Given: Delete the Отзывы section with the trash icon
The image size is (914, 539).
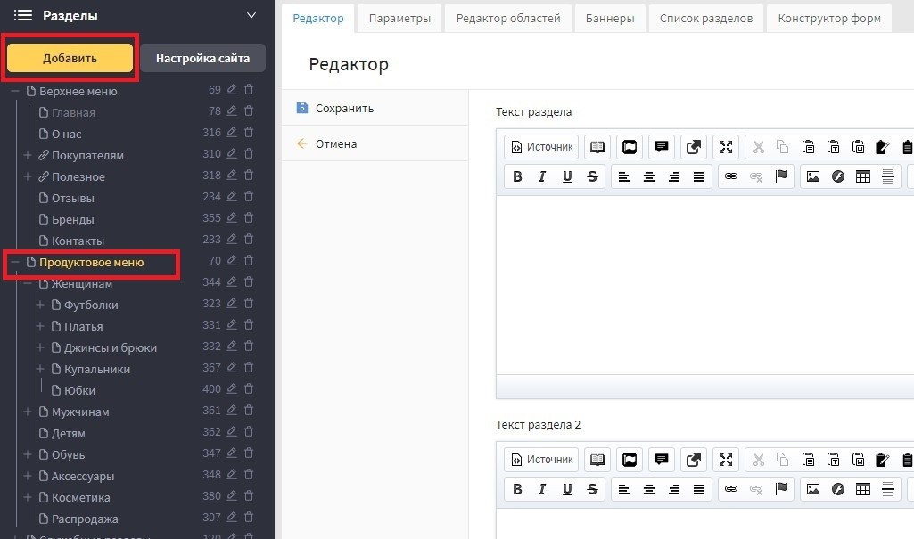Looking at the screenshot, I should tap(249, 198).
